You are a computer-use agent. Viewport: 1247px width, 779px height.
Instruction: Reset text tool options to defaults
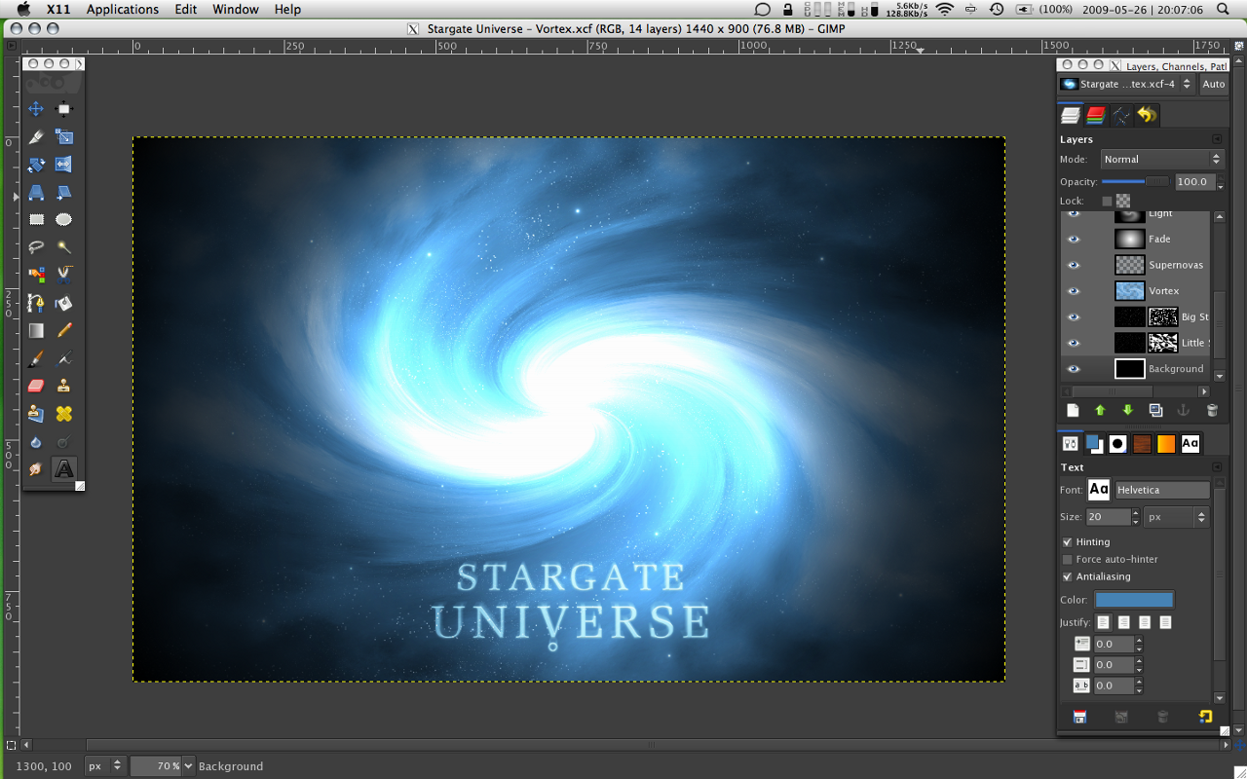click(1205, 717)
